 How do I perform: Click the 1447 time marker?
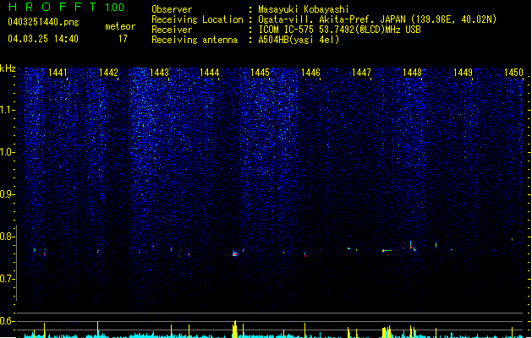click(x=361, y=73)
